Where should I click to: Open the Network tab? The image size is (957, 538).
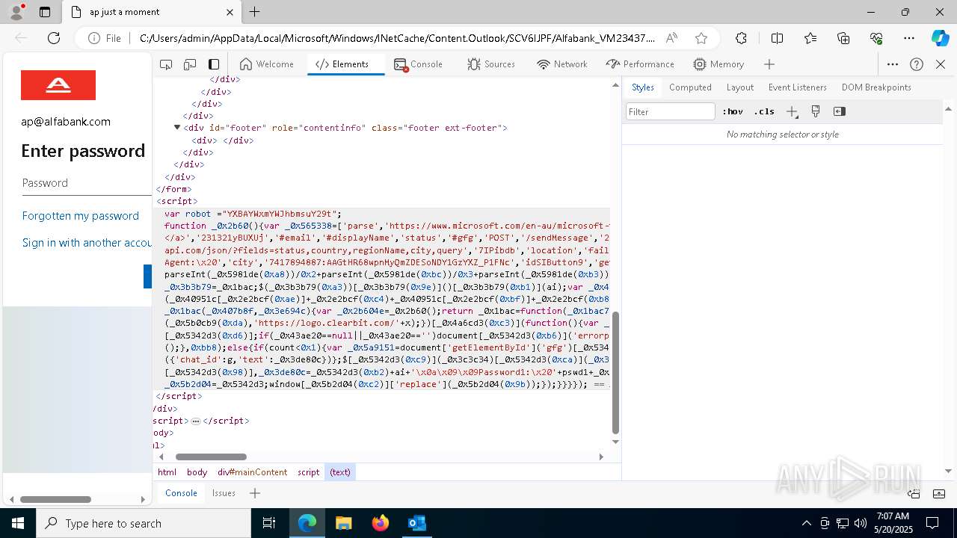562,64
